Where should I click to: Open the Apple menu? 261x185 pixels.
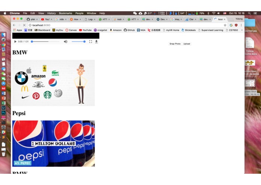5,13
